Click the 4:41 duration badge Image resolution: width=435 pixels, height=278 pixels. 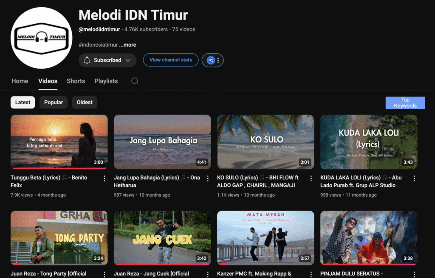(x=202, y=162)
